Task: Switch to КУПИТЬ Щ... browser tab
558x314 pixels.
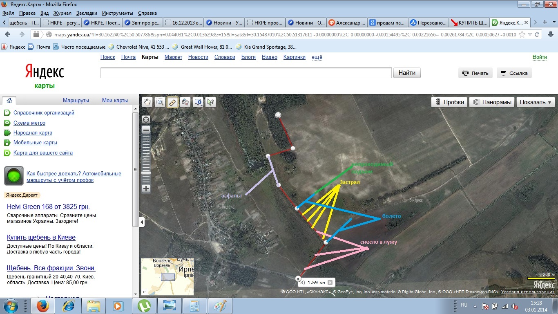Action: [x=469, y=22]
